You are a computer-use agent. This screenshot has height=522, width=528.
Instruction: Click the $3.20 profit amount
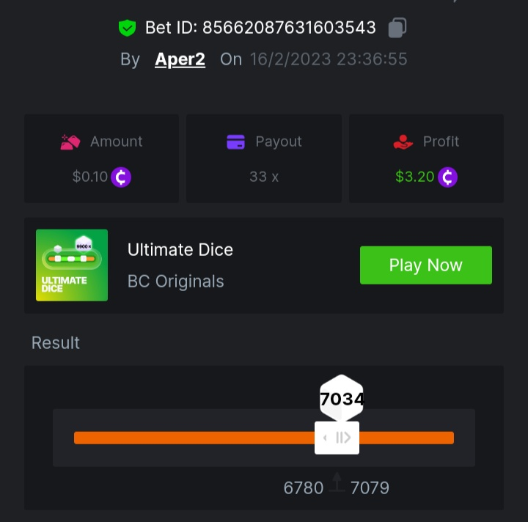click(x=414, y=177)
